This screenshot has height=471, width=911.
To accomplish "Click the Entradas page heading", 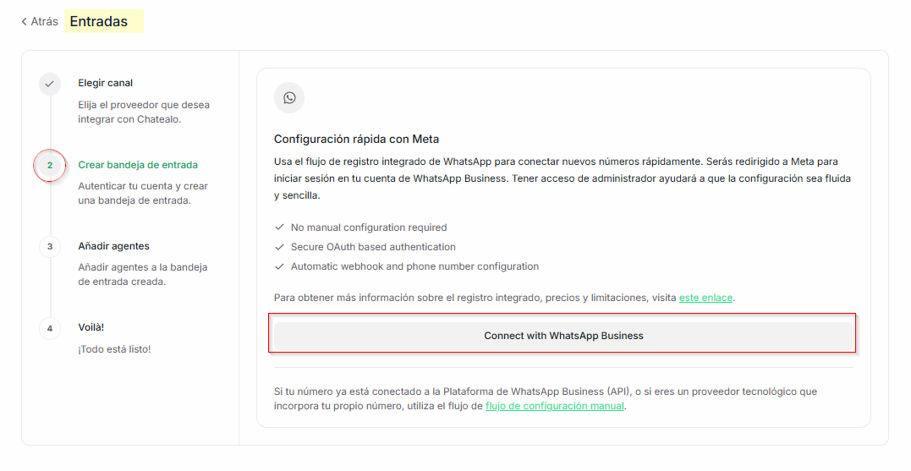I will click(x=99, y=21).
